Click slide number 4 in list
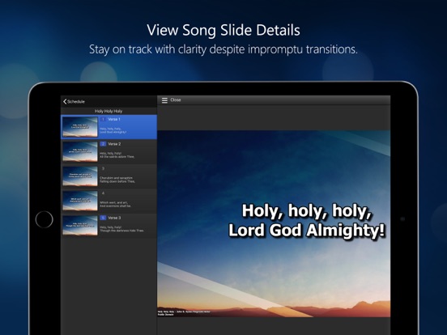447x335 pixels. [x=103, y=193]
